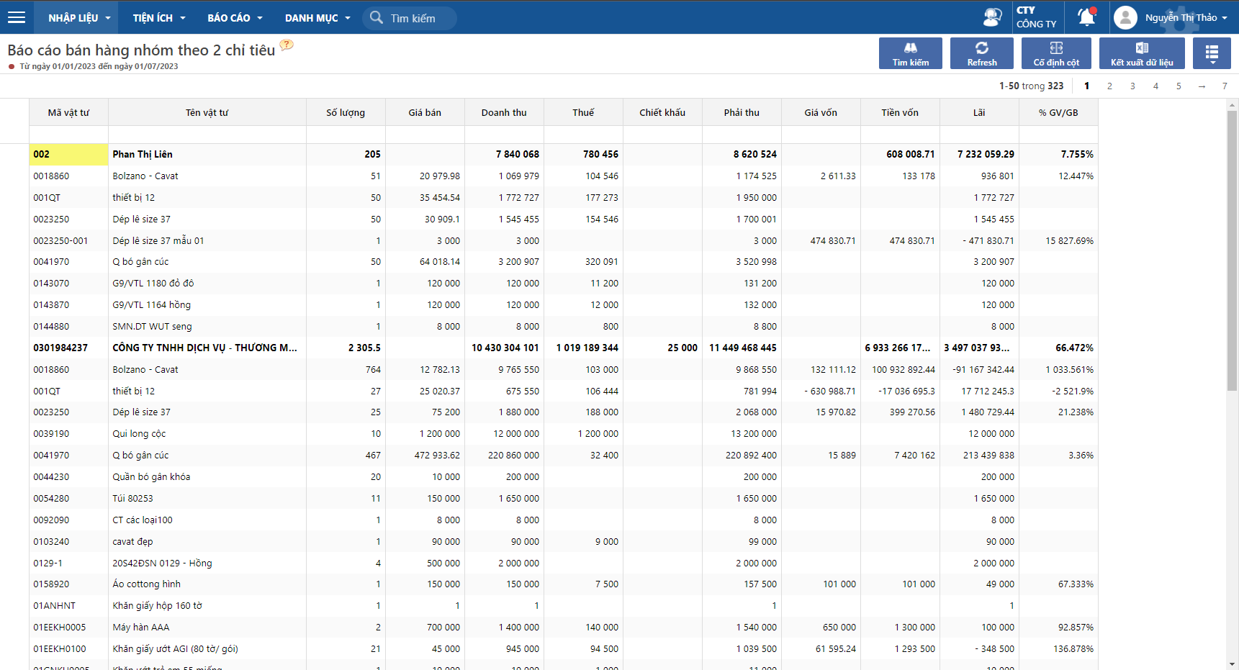Click the Tìm kiếm binoculars button
This screenshot has height=670, width=1239.
pyautogui.click(x=911, y=53)
